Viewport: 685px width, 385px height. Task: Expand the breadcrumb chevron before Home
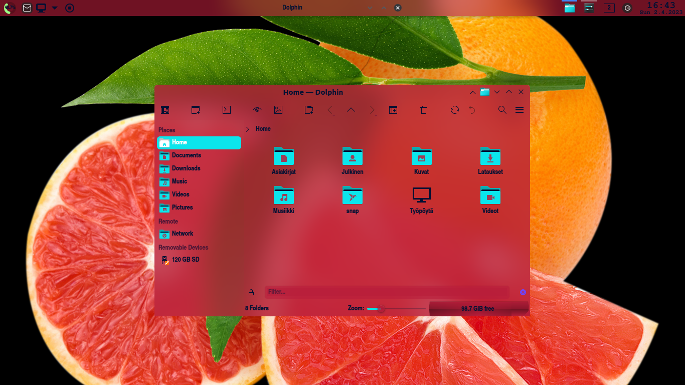[248, 129]
